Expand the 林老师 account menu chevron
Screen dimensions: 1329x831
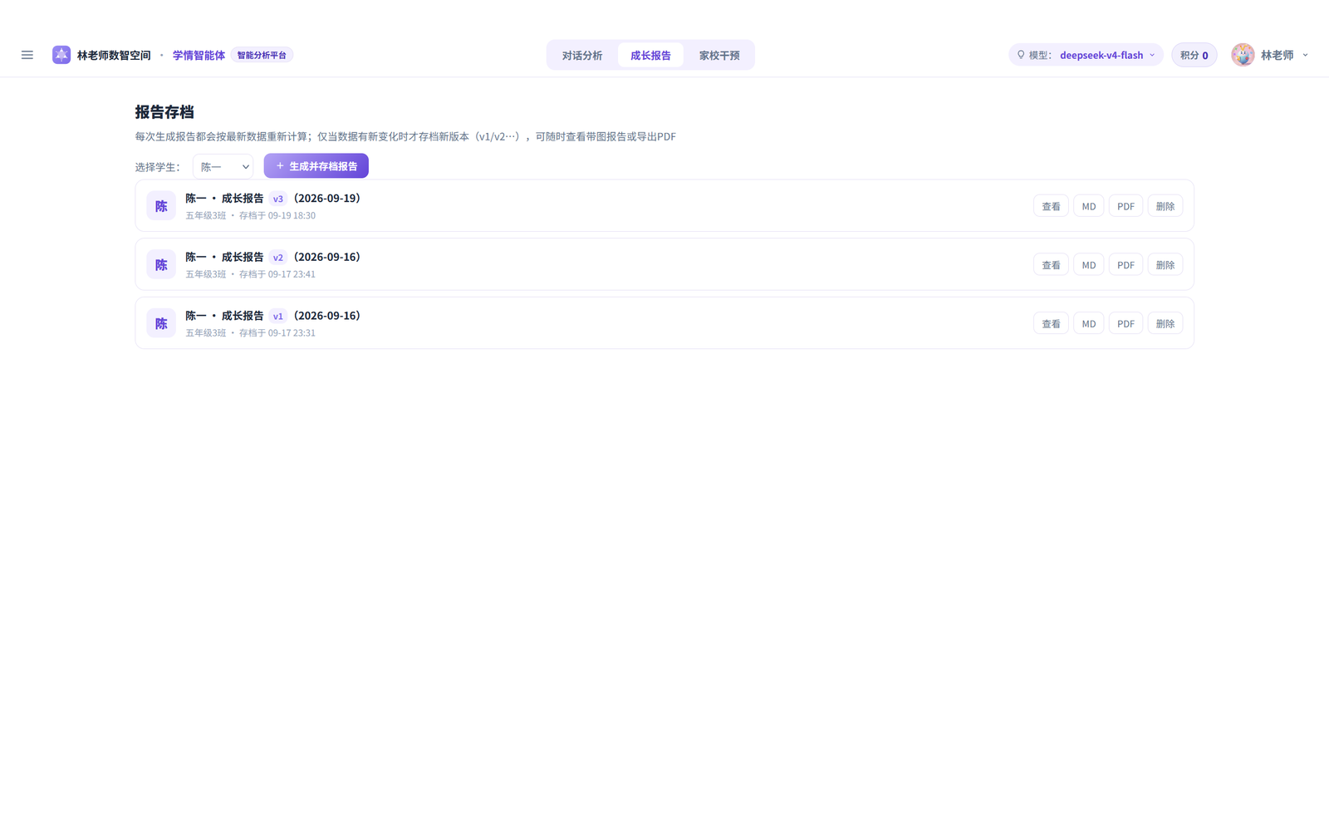(1306, 55)
